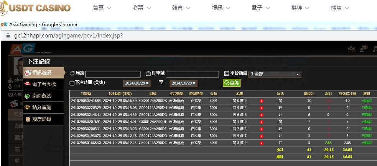The image size is (377, 166).
Task: Click the 訂單號 input field
Action: pos(193,74)
